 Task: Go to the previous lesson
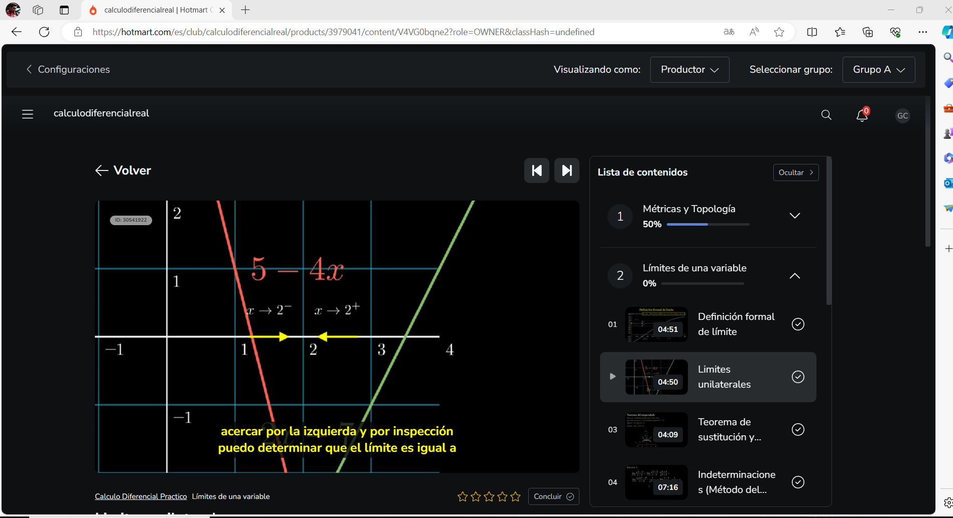click(x=537, y=170)
